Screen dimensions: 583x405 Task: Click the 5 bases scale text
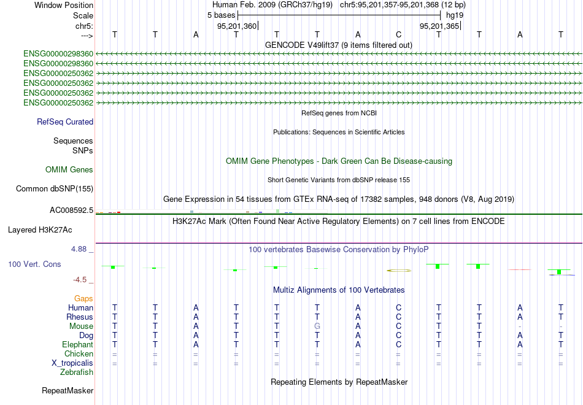click(x=221, y=15)
